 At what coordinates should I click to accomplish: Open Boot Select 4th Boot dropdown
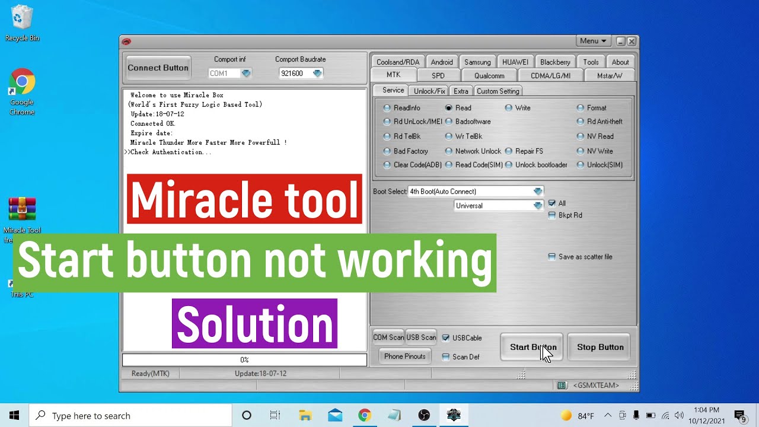click(x=538, y=192)
